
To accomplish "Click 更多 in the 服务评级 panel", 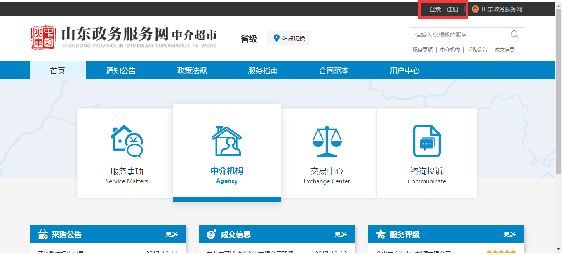I will click(510, 234).
